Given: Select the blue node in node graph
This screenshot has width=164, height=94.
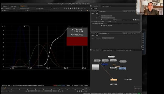Looking at the screenshot, I should point(123,68).
